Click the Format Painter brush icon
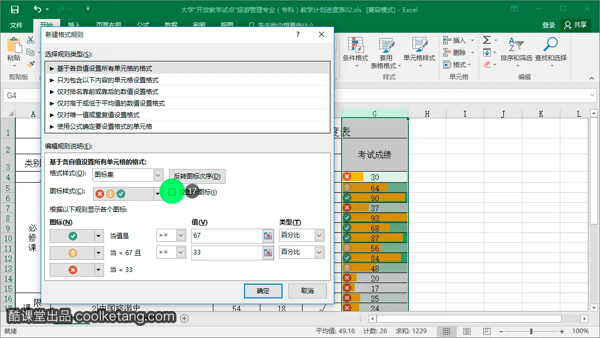600x338 pixels. [31, 64]
